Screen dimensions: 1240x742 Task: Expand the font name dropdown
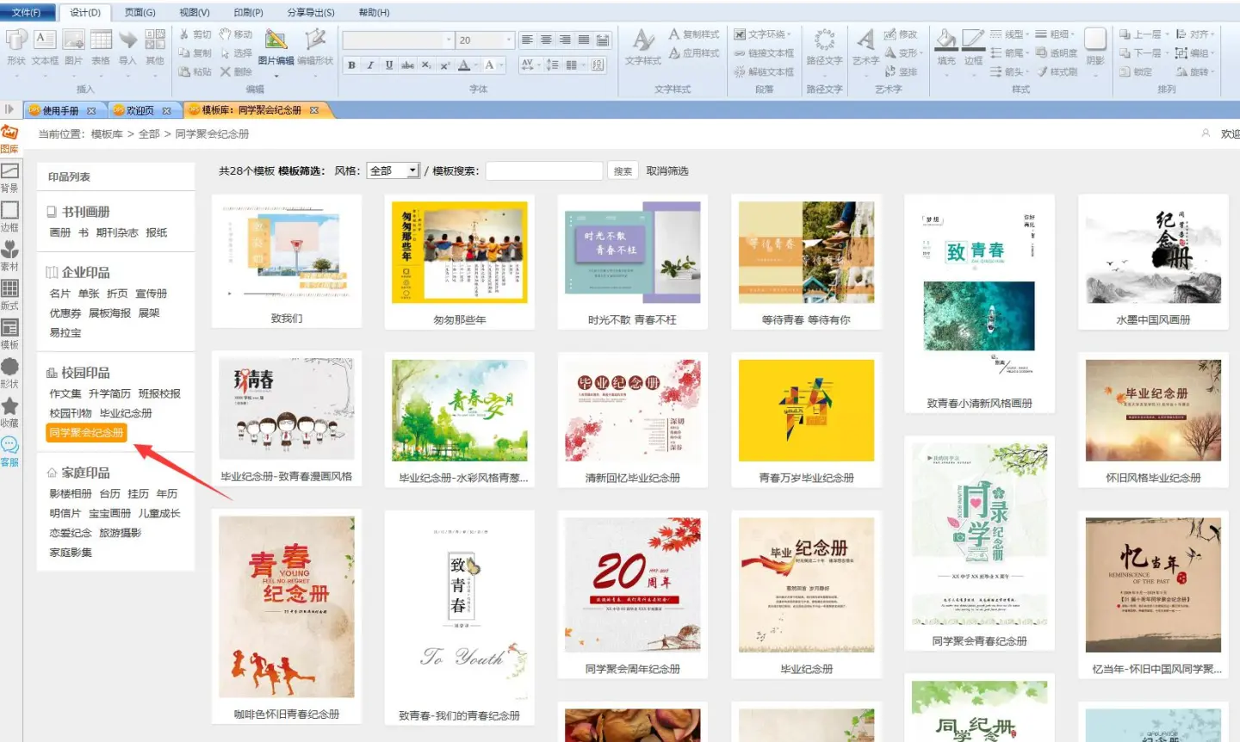pyautogui.click(x=449, y=40)
